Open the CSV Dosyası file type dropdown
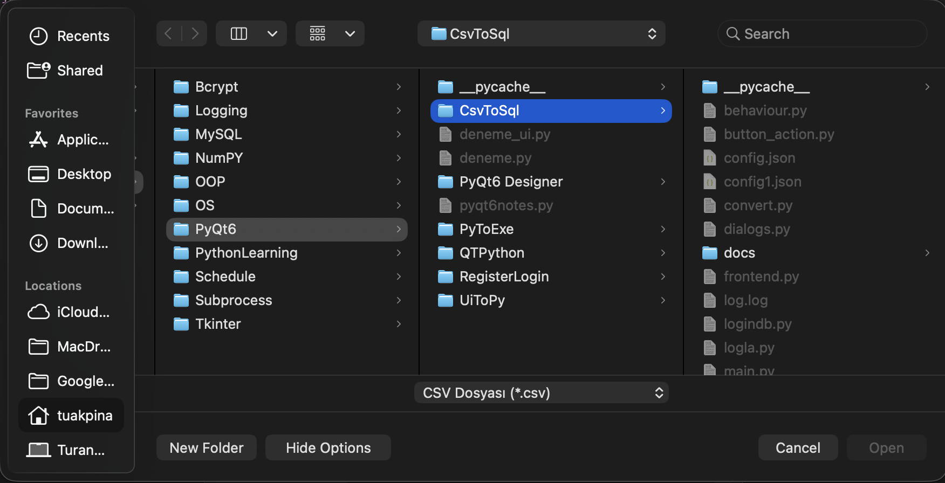Viewport: 945px width, 483px height. pos(541,392)
